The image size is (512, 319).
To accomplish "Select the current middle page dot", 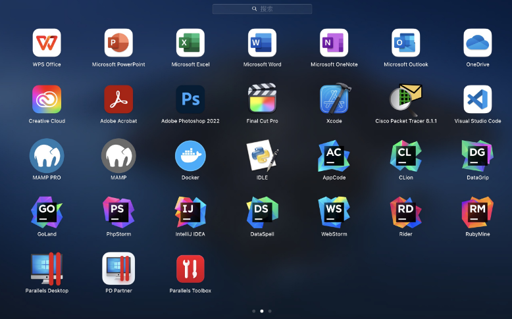I will click(x=262, y=311).
